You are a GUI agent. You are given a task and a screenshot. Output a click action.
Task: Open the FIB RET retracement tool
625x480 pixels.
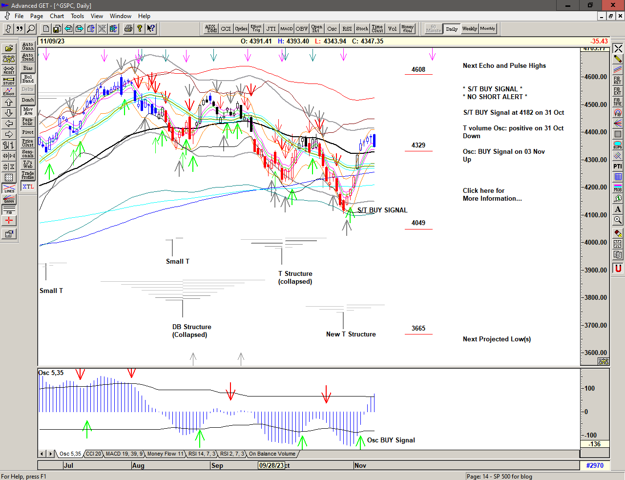coord(618,81)
